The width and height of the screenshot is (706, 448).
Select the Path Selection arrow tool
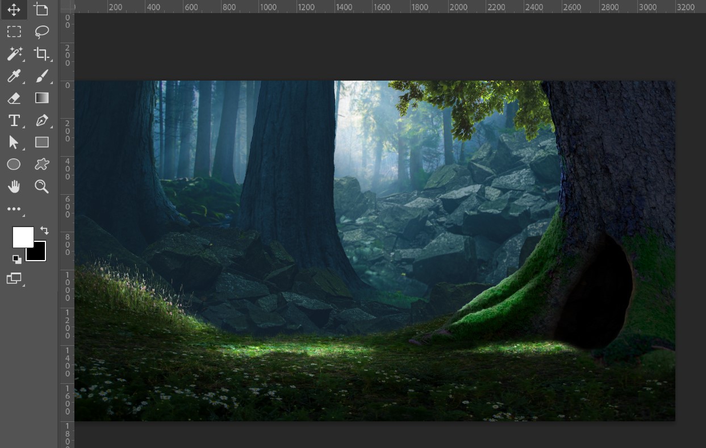(14, 143)
